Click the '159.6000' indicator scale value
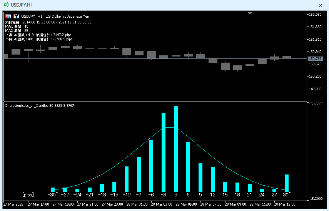The image size is (329, 211). tap(316, 104)
